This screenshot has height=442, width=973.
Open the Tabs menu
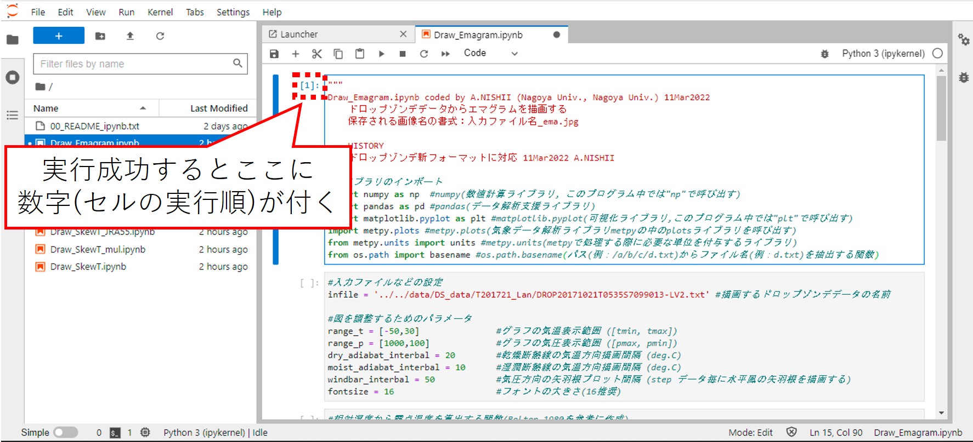pos(195,12)
